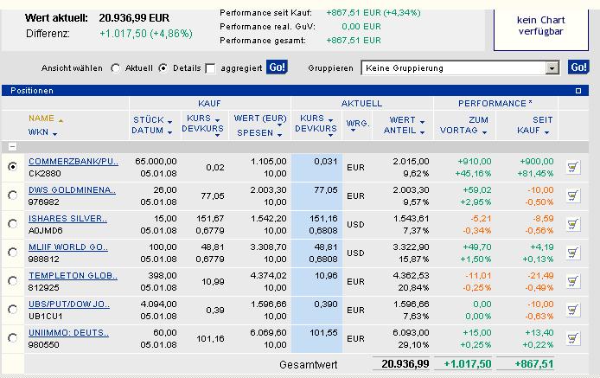Select the Aktuell view radio button
600x378 pixels.
click(116, 68)
